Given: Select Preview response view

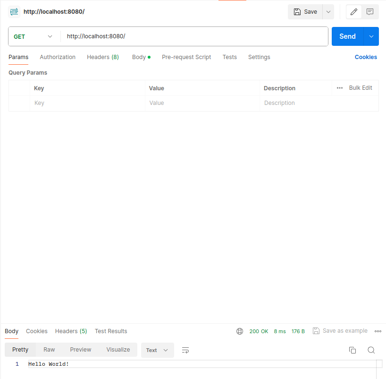Looking at the screenshot, I should click(x=81, y=350).
